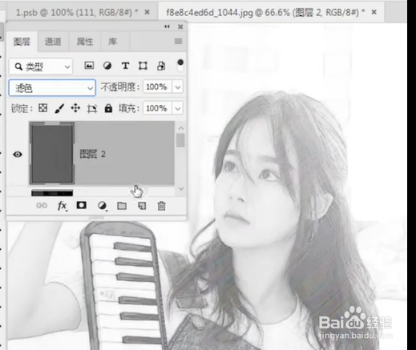
Task: Expand the 不透明度 opacity slider arrow
Action: (178, 87)
